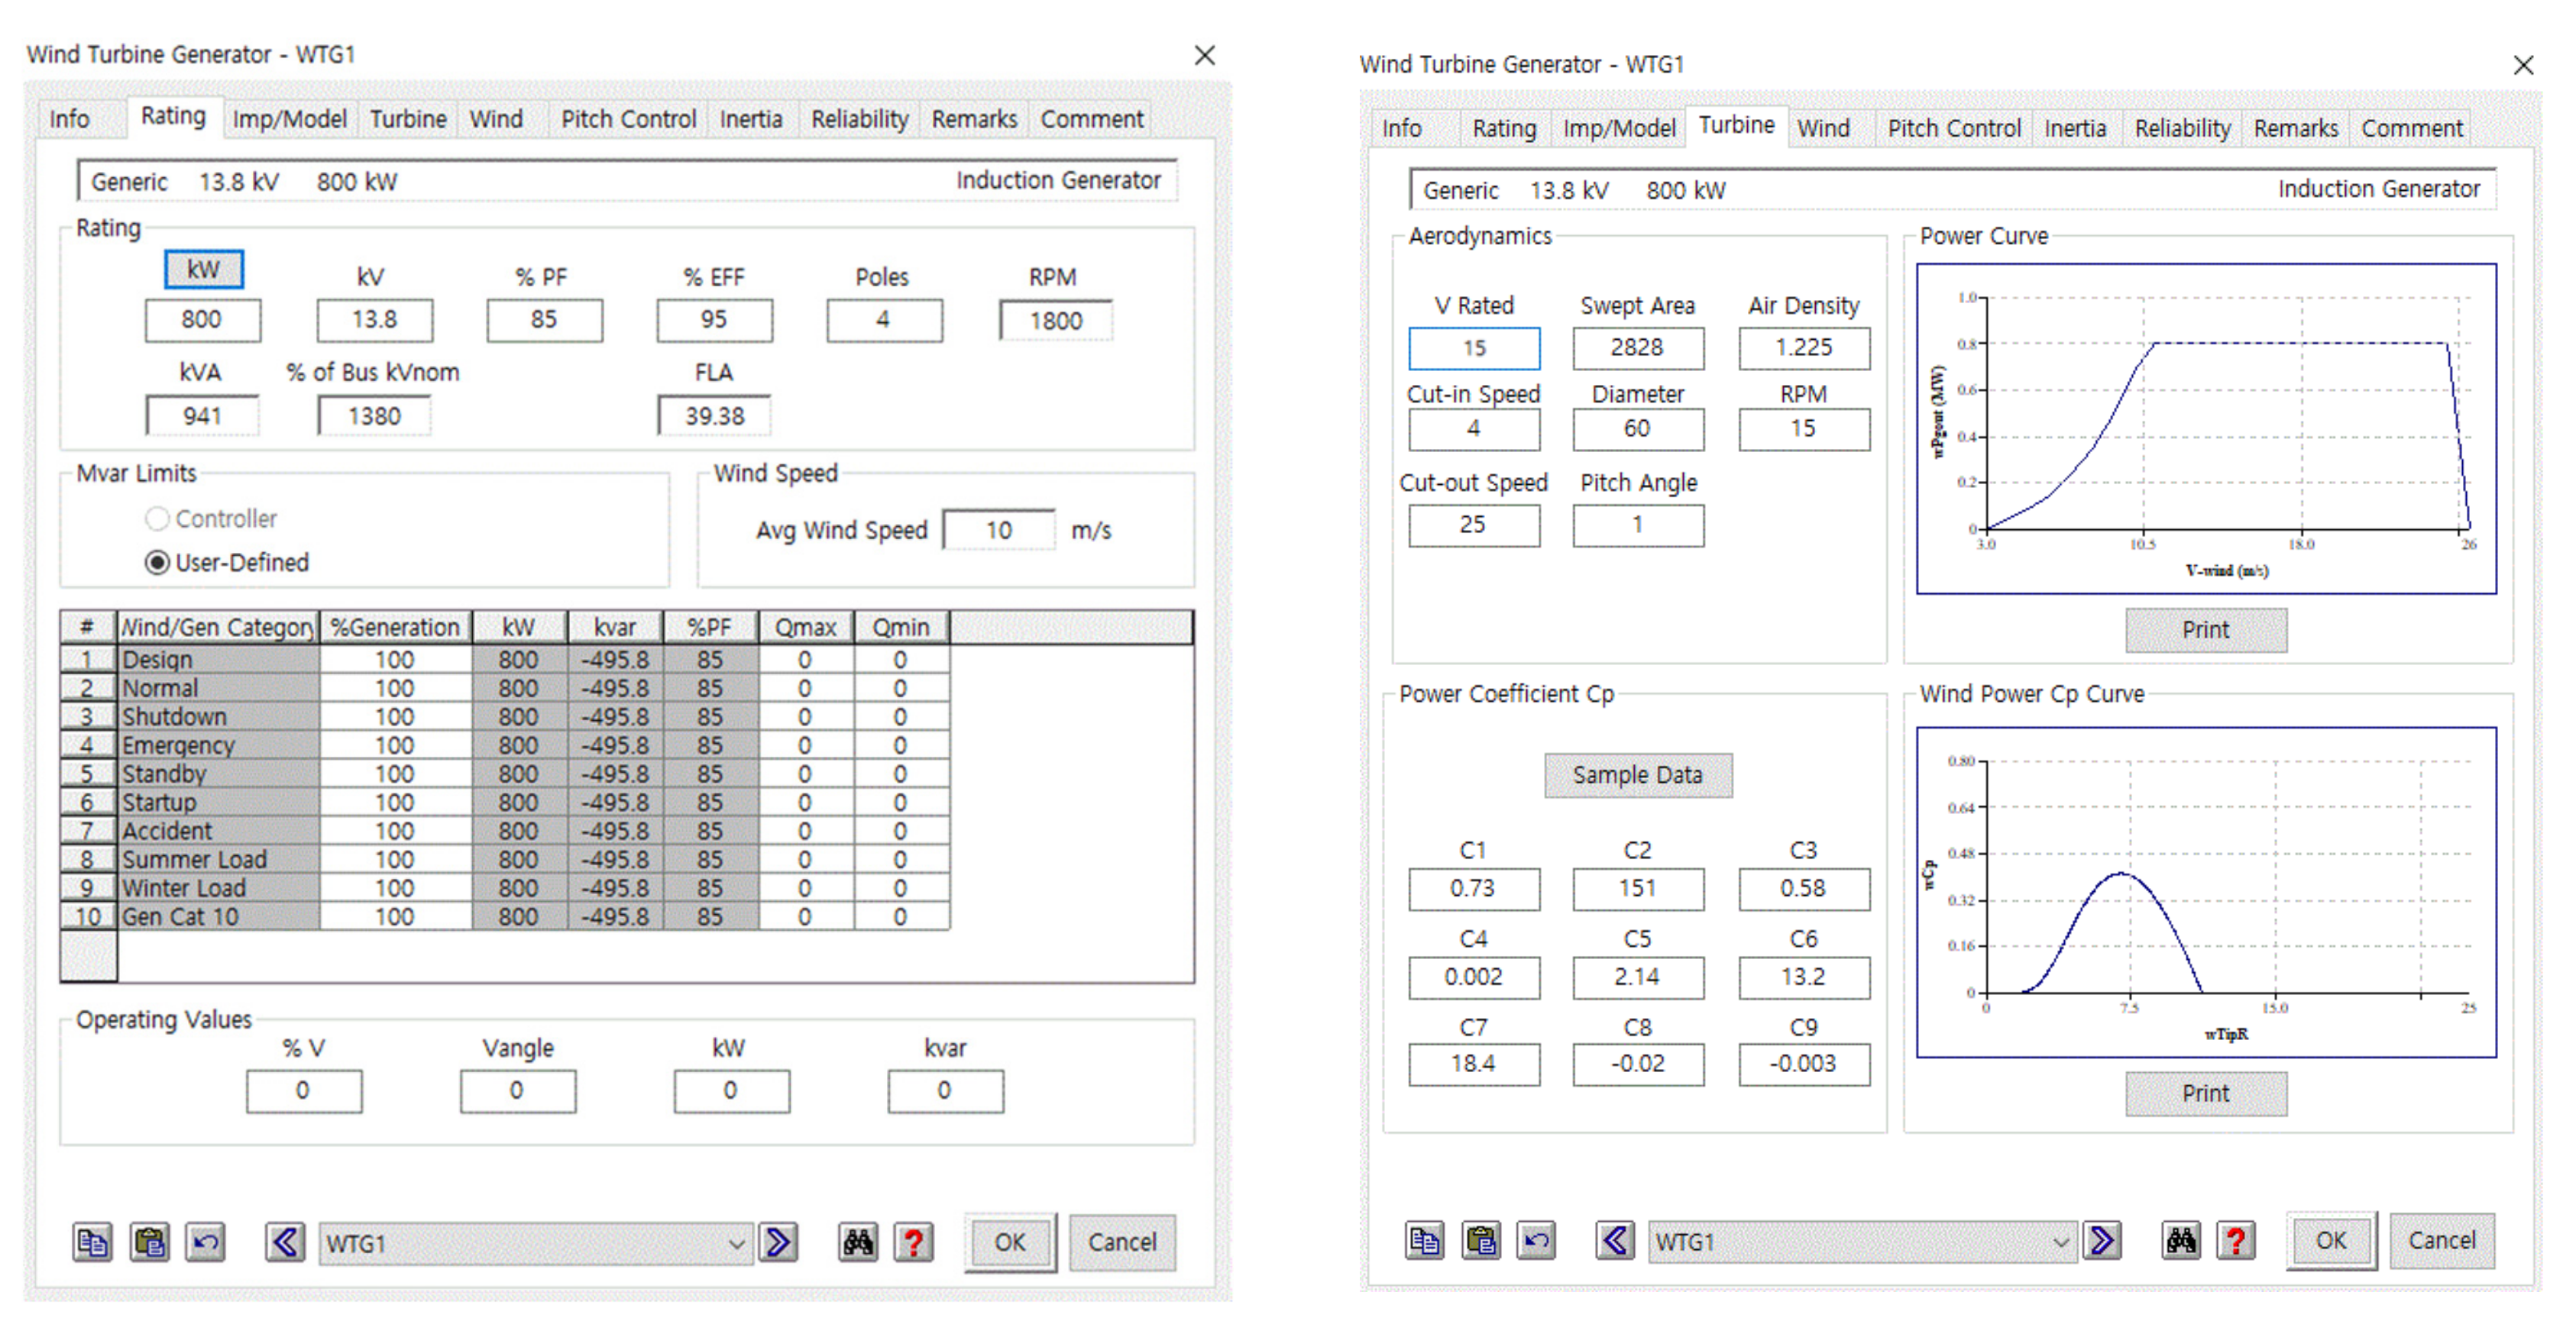This screenshot has width=2576, height=1331.
Task: Go to previous element arrow in left dialog
Action: pyautogui.click(x=285, y=1242)
